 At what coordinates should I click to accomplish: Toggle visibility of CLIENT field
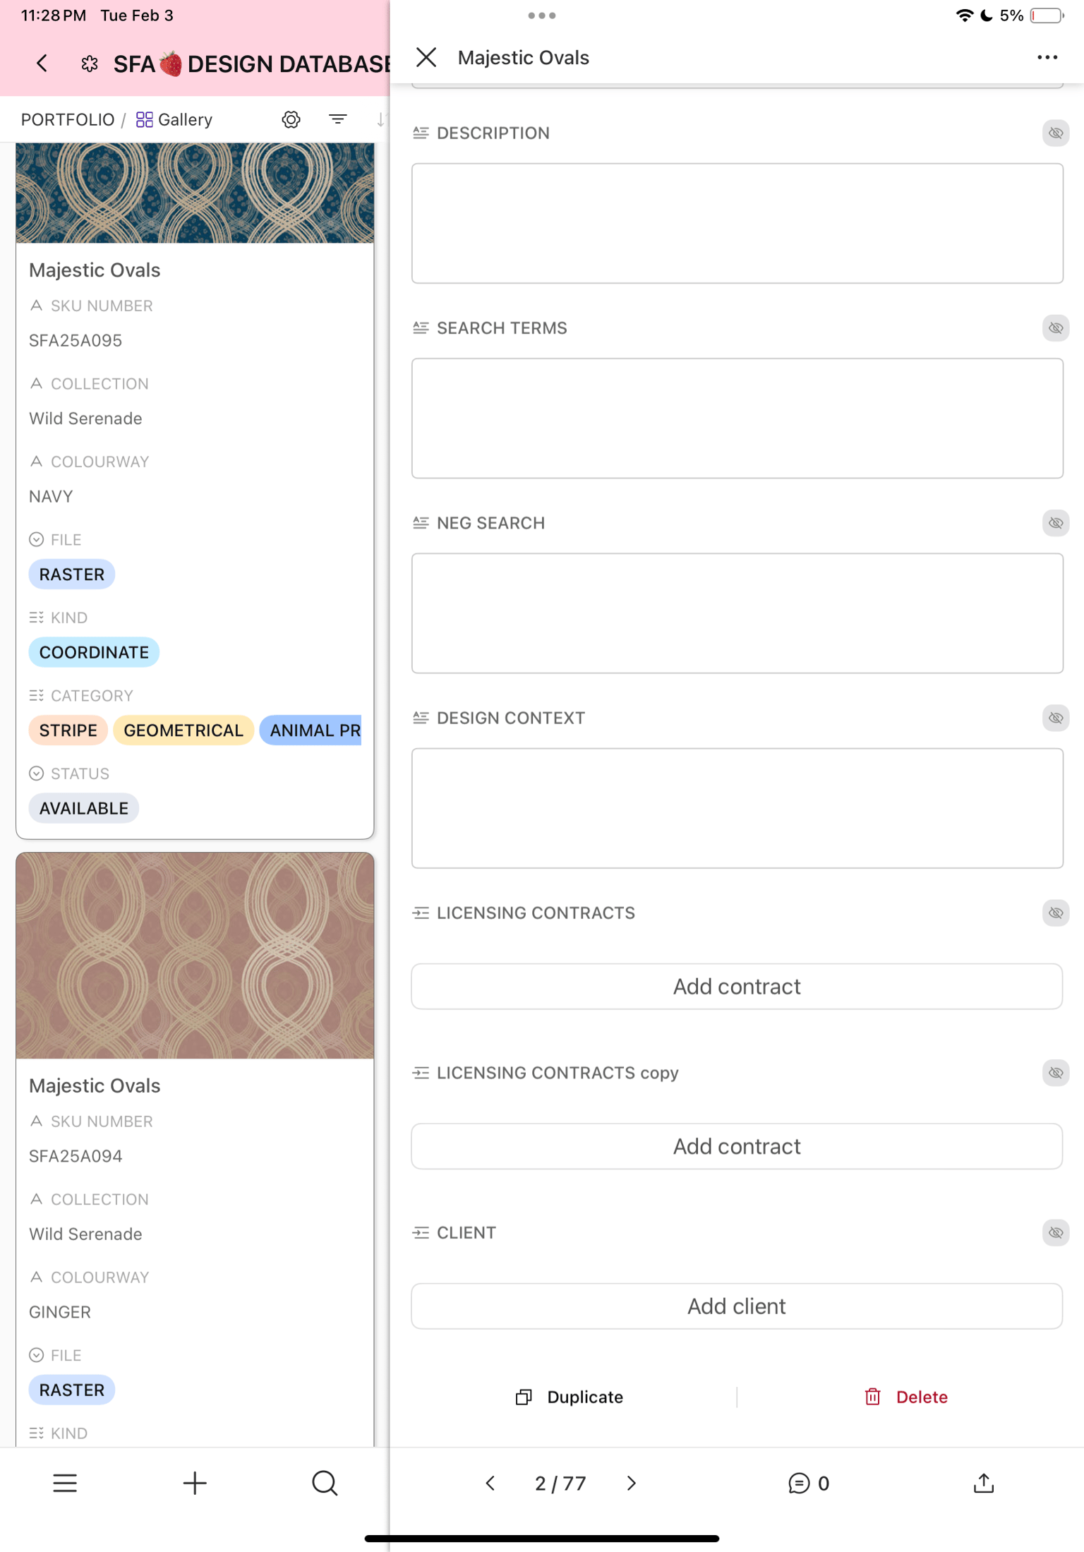pyautogui.click(x=1056, y=1232)
